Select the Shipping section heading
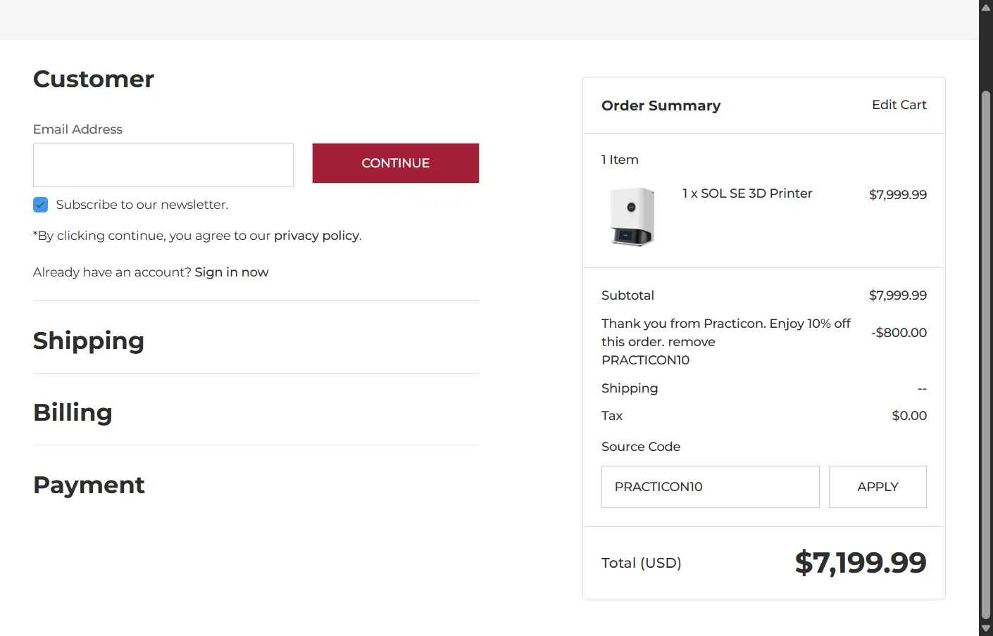The image size is (993, 636). coord(89,341)
